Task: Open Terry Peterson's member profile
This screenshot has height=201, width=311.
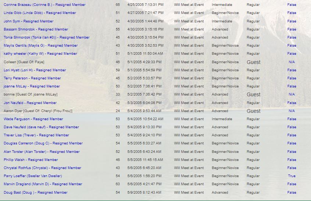Action: pyautogui.click(x=32, y=78)
